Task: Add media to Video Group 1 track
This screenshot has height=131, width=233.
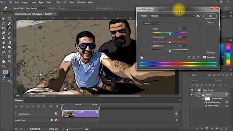Action: 176,114
